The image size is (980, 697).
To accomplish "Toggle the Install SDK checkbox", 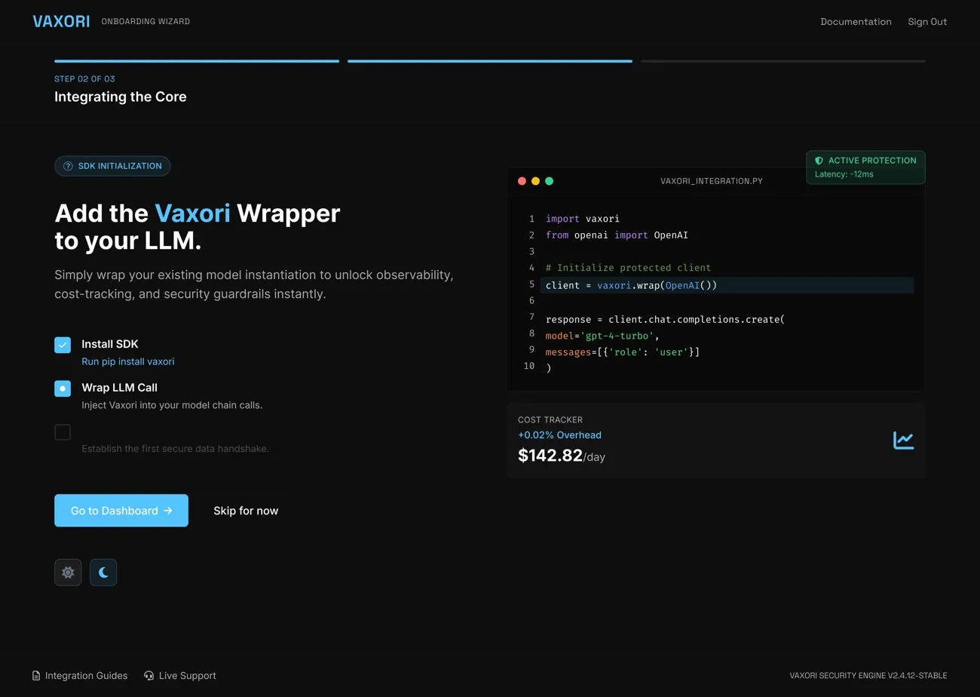I will 63,345.
